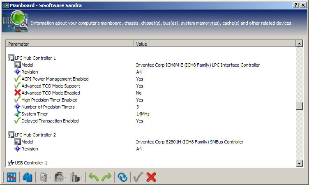Screen dimensions: 309x185
Task: Click red X icon beside Advanced TCO Mode Enabled
Action: pyautogui.click(x=18, y=92)
